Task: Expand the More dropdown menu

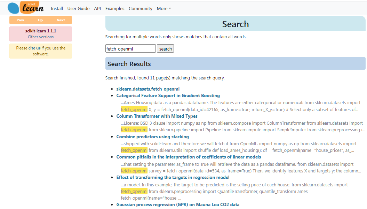Action: point(164,9)
